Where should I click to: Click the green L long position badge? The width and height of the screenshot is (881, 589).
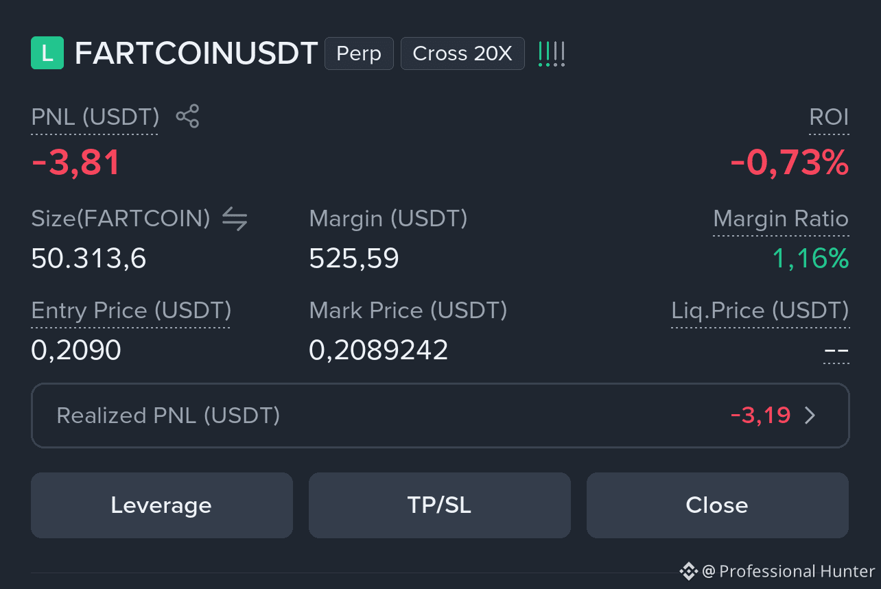[x=47, y=53]
